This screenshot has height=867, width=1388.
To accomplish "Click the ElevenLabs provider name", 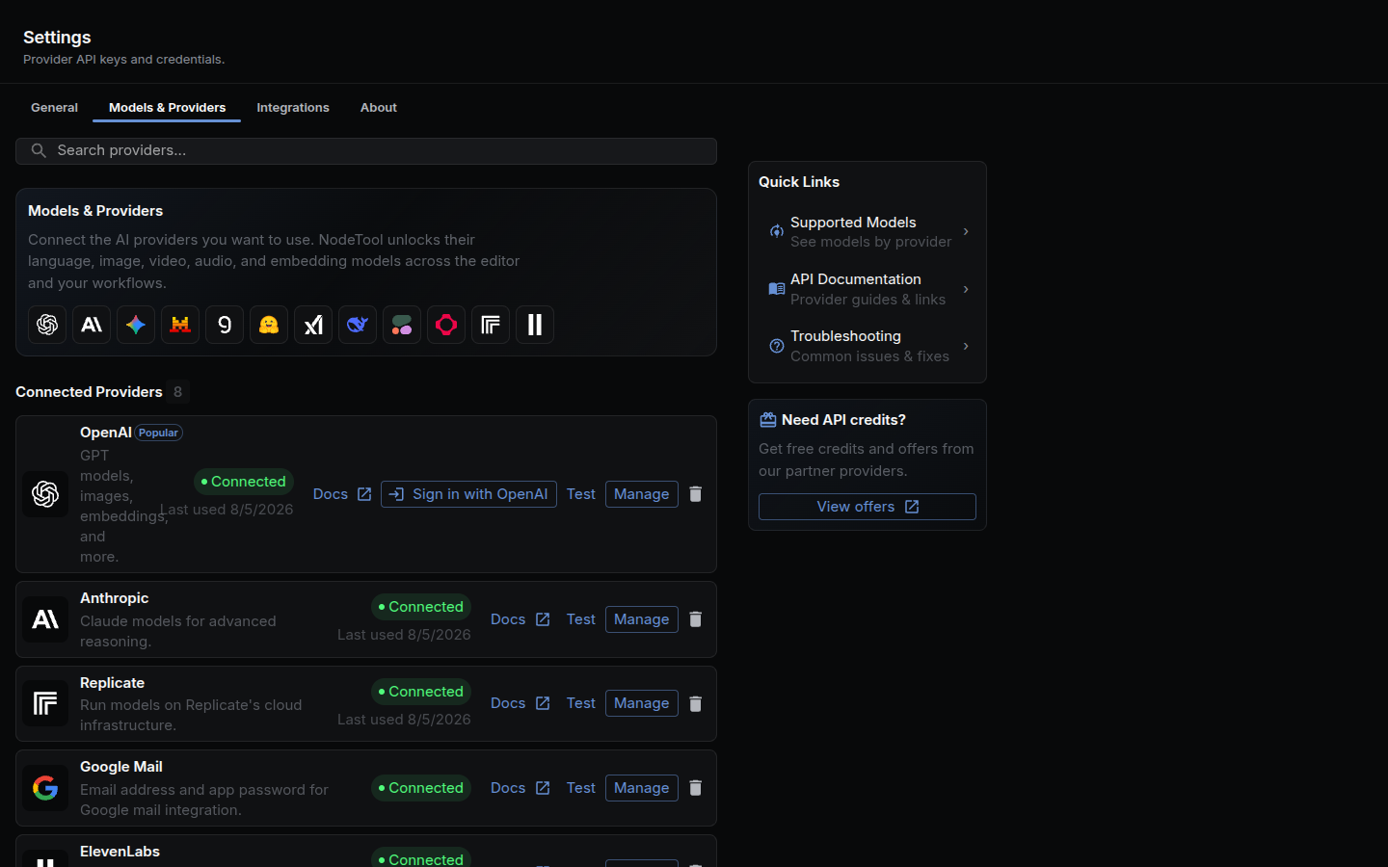I will click(x=120, y=852).
